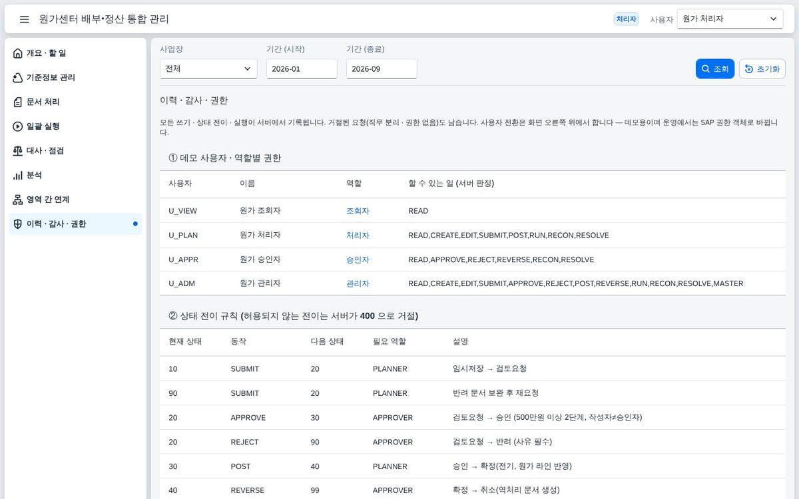The image size is (799, 499).
Task: Click the 처리자 role link in U_PLAN row
Action: tap(358, 236)
